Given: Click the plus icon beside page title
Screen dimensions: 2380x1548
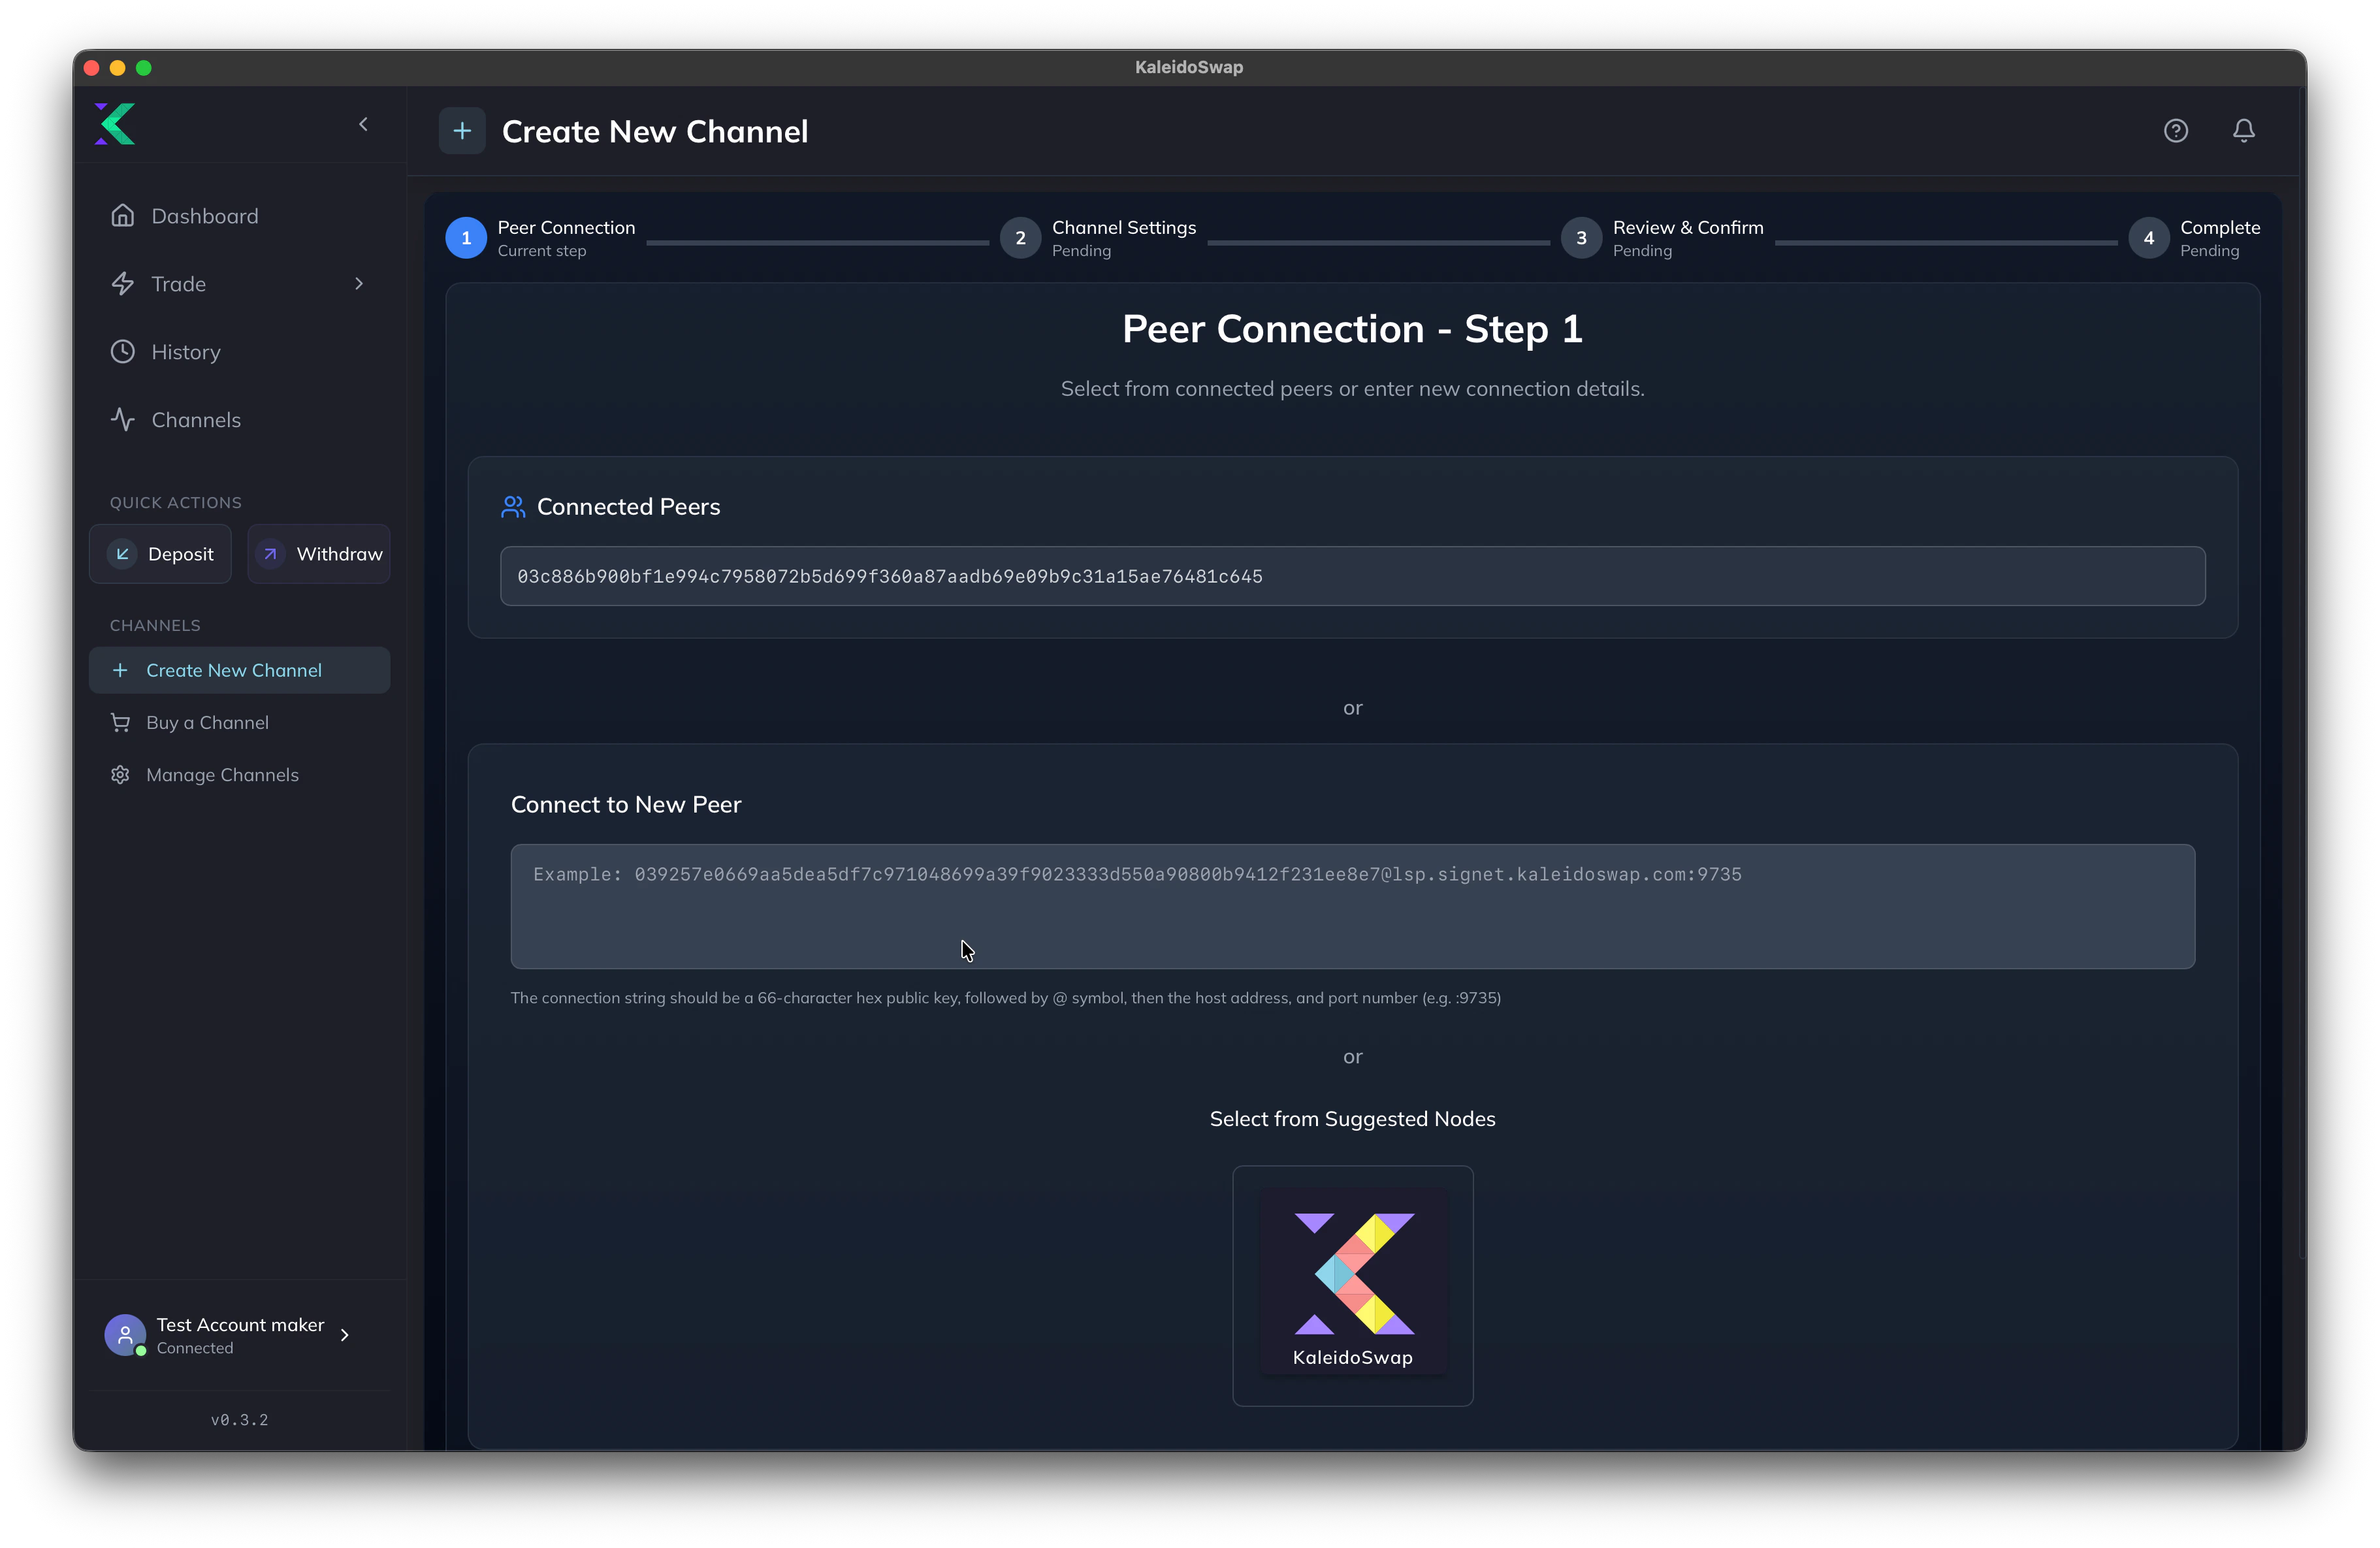Looking at the screenshot, I should [462, 131].
